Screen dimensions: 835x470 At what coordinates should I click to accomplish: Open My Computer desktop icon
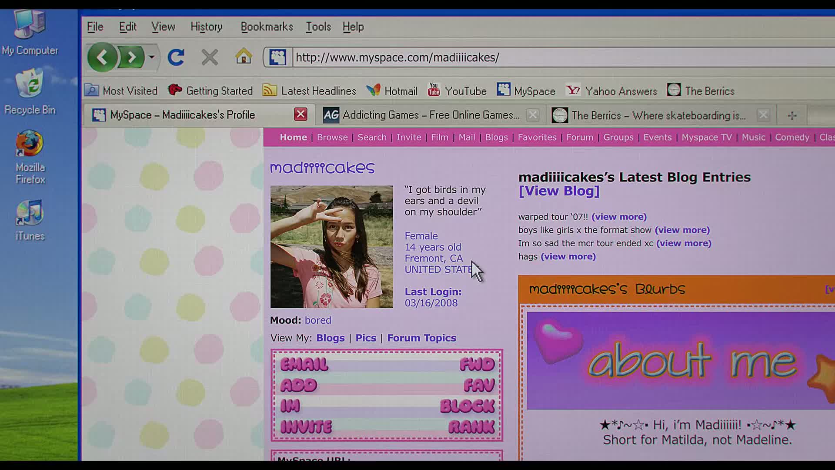[x=30, y=33]
